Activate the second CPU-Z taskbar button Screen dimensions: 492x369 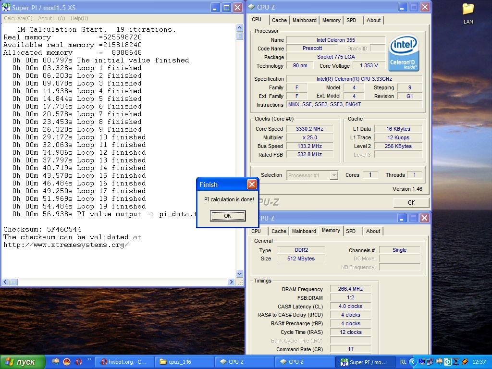[x=305, y=362]
